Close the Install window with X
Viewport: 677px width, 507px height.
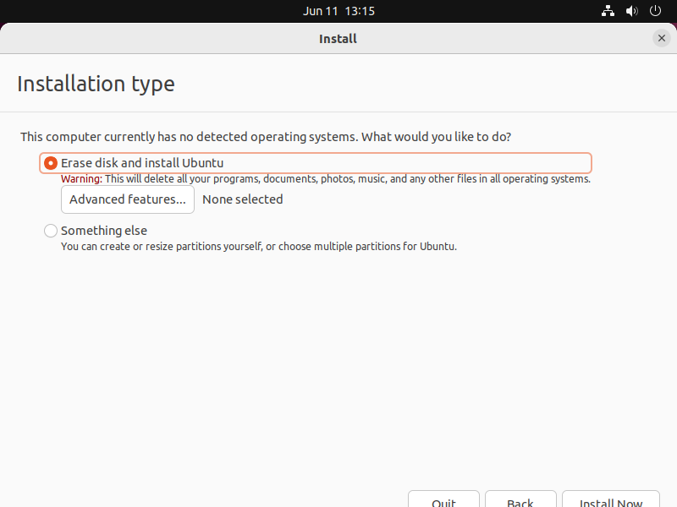[661, 38]
